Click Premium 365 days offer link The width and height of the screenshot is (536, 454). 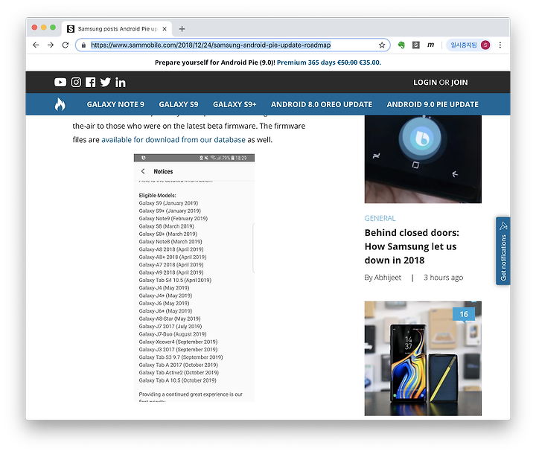point(329,63)
